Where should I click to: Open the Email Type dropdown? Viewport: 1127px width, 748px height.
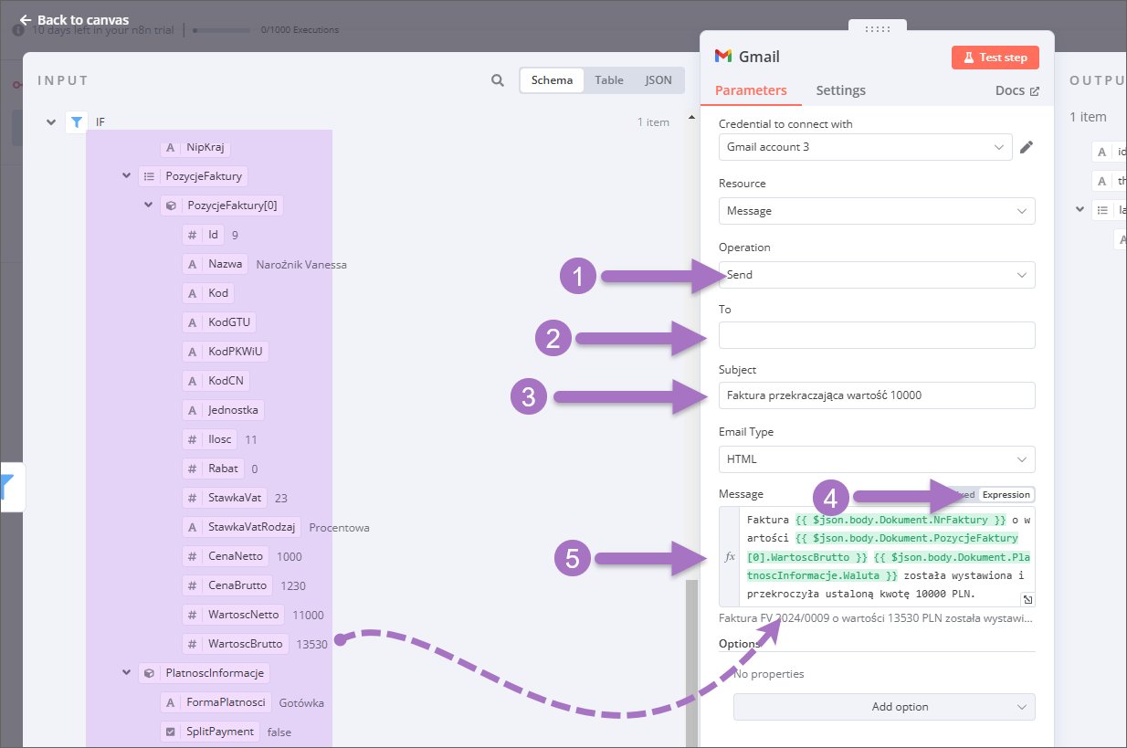(877, 459)
